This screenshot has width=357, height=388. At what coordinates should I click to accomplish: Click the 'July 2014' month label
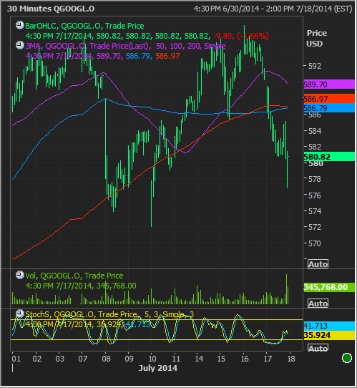click(158, 368)
